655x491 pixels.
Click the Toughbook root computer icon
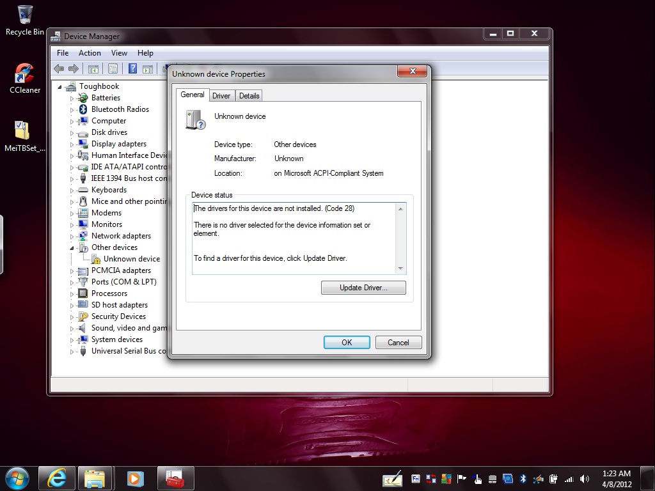[x=71, y=86]
